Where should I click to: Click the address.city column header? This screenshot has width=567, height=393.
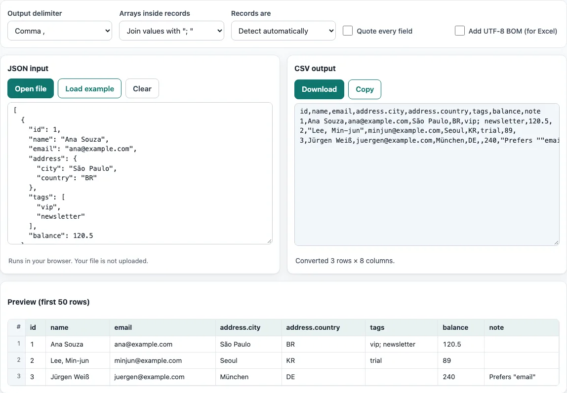tap(248, 327)
